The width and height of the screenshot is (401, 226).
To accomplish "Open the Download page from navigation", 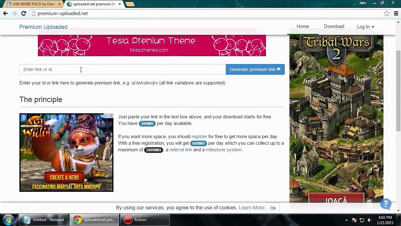I will [x=334, y=27].
